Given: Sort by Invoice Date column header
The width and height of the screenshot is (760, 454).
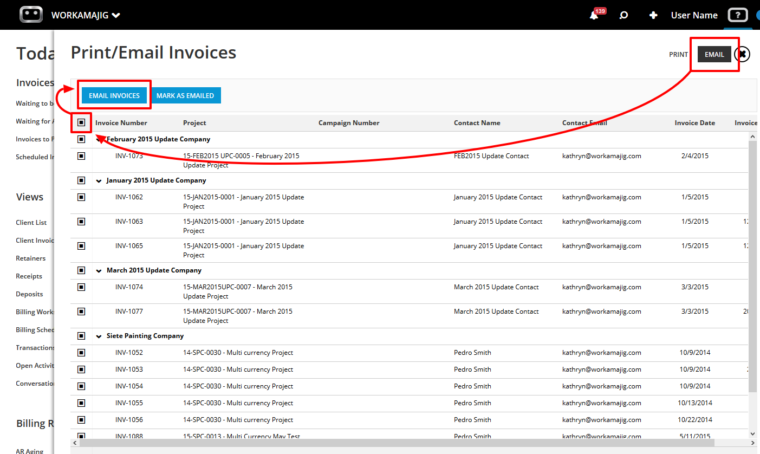Looking at the screenshot, I should (694, 123).
